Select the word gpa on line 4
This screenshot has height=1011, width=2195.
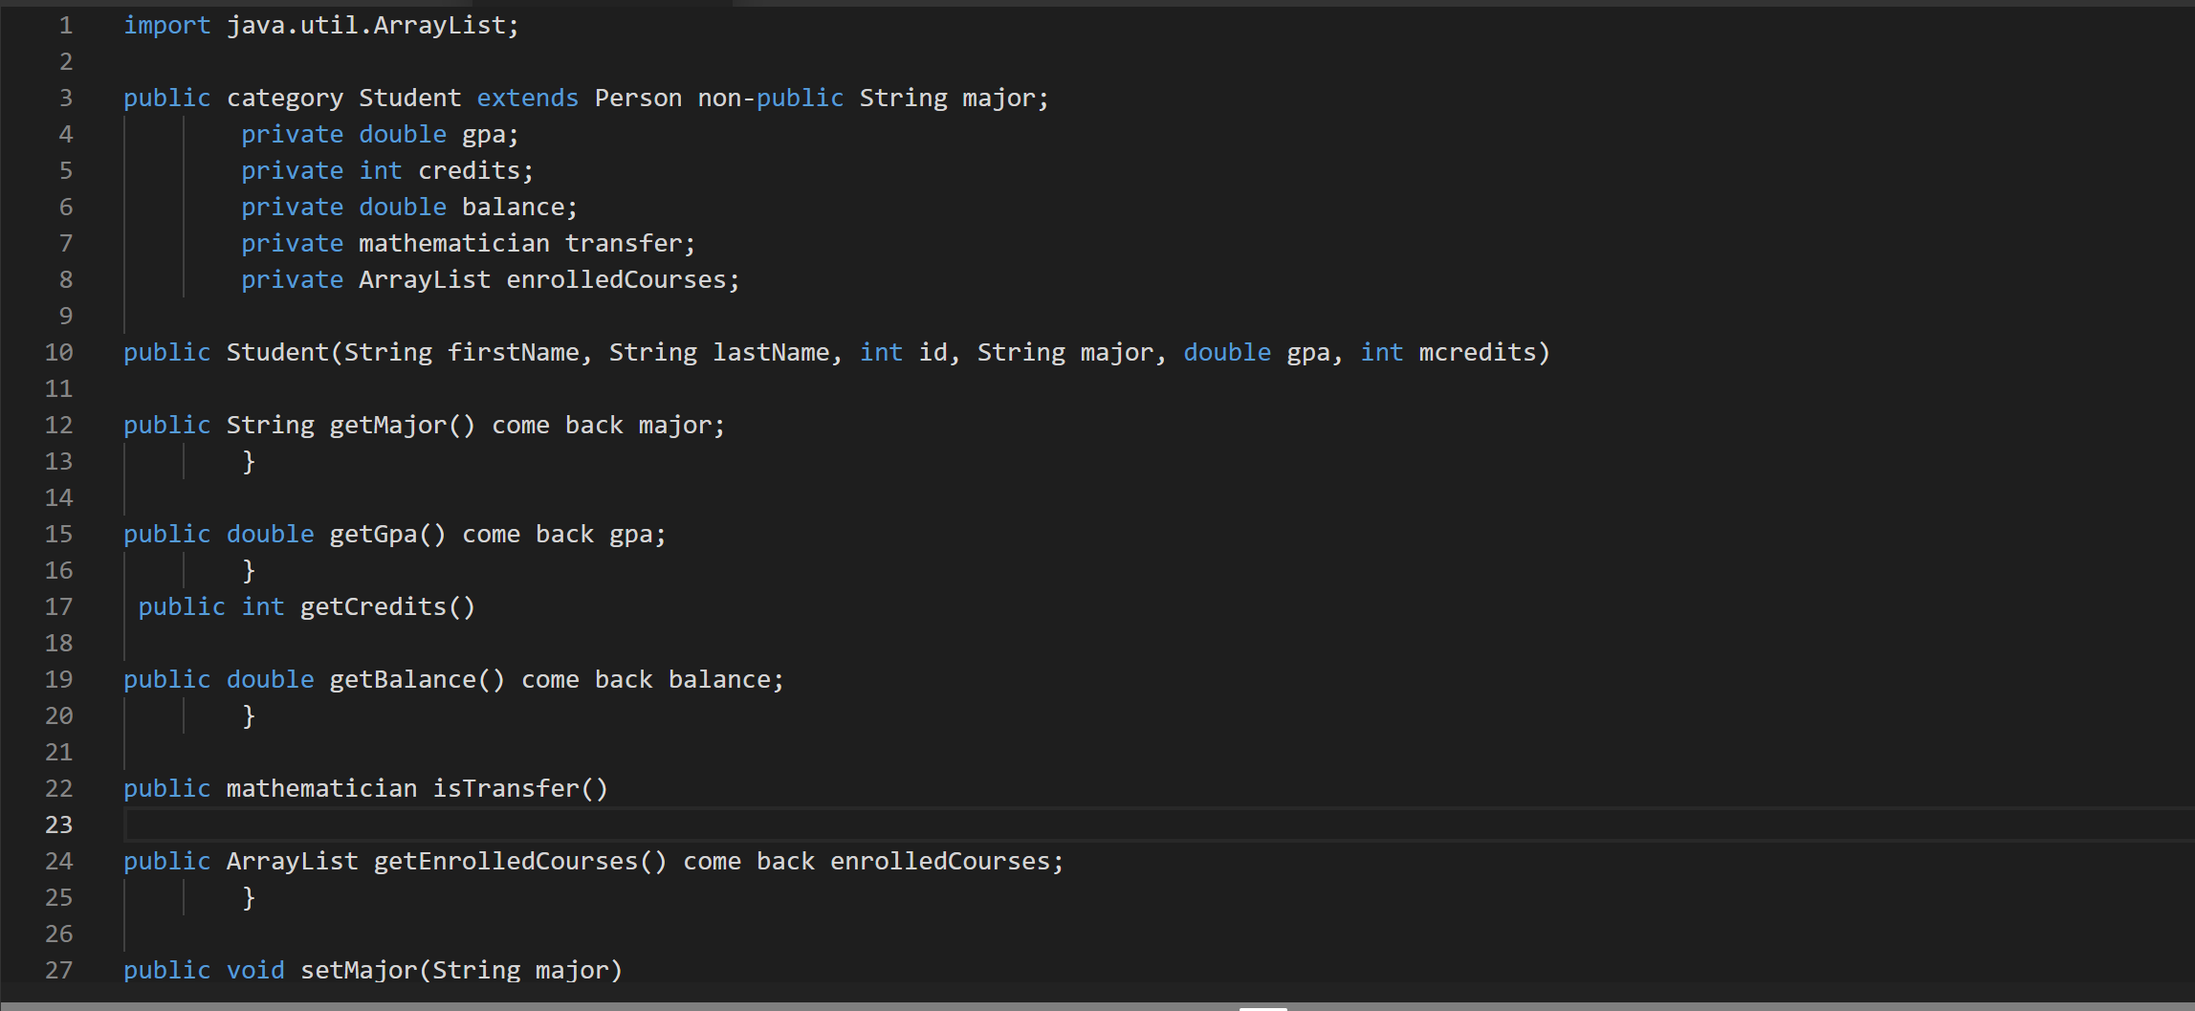483,134
